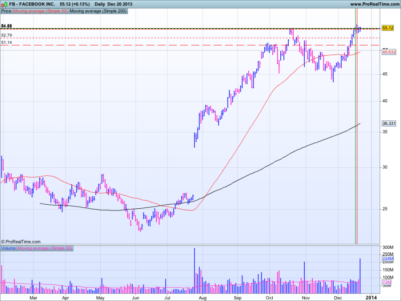Click the 150M volume axis value
The height and width of the screenshot is (301, 401).
pos(388,270)
